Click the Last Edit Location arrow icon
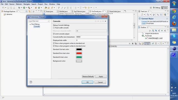The height and width of the screenshot is (100, 178). [86, 8]
